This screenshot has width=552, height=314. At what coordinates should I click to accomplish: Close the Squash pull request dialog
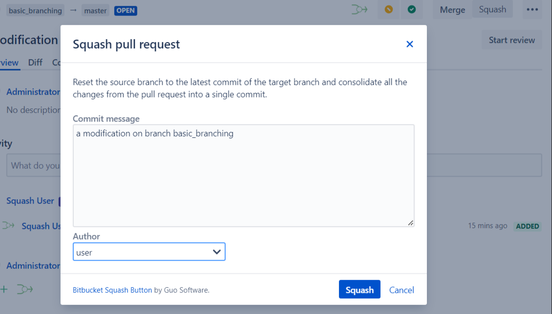coord(409,44)
